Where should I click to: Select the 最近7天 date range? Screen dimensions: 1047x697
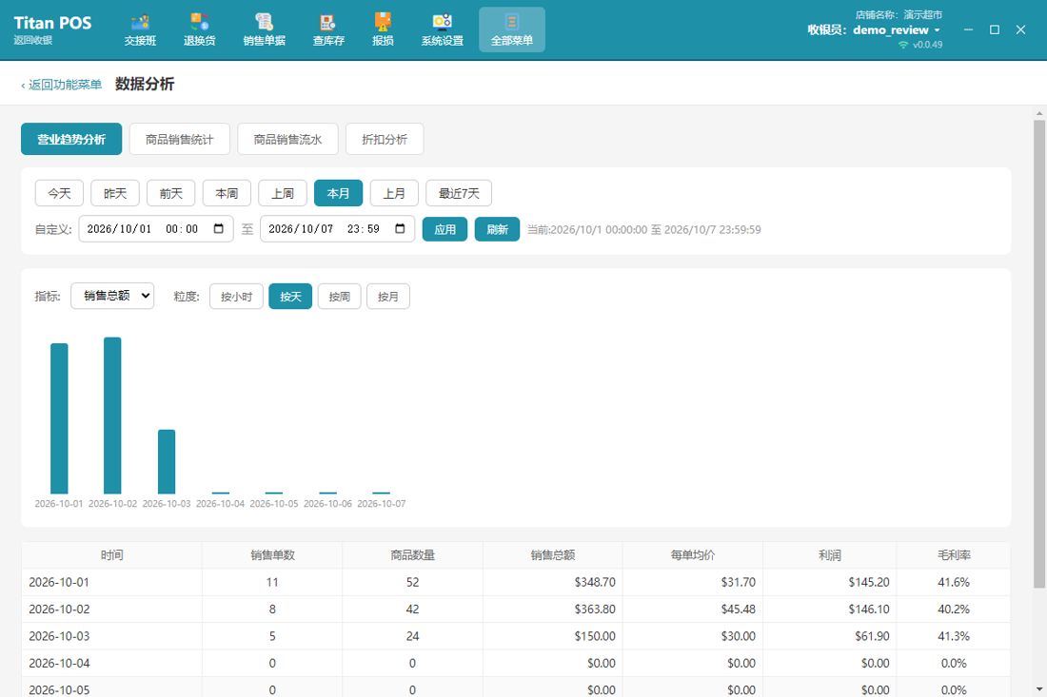[x=459, y=193]
